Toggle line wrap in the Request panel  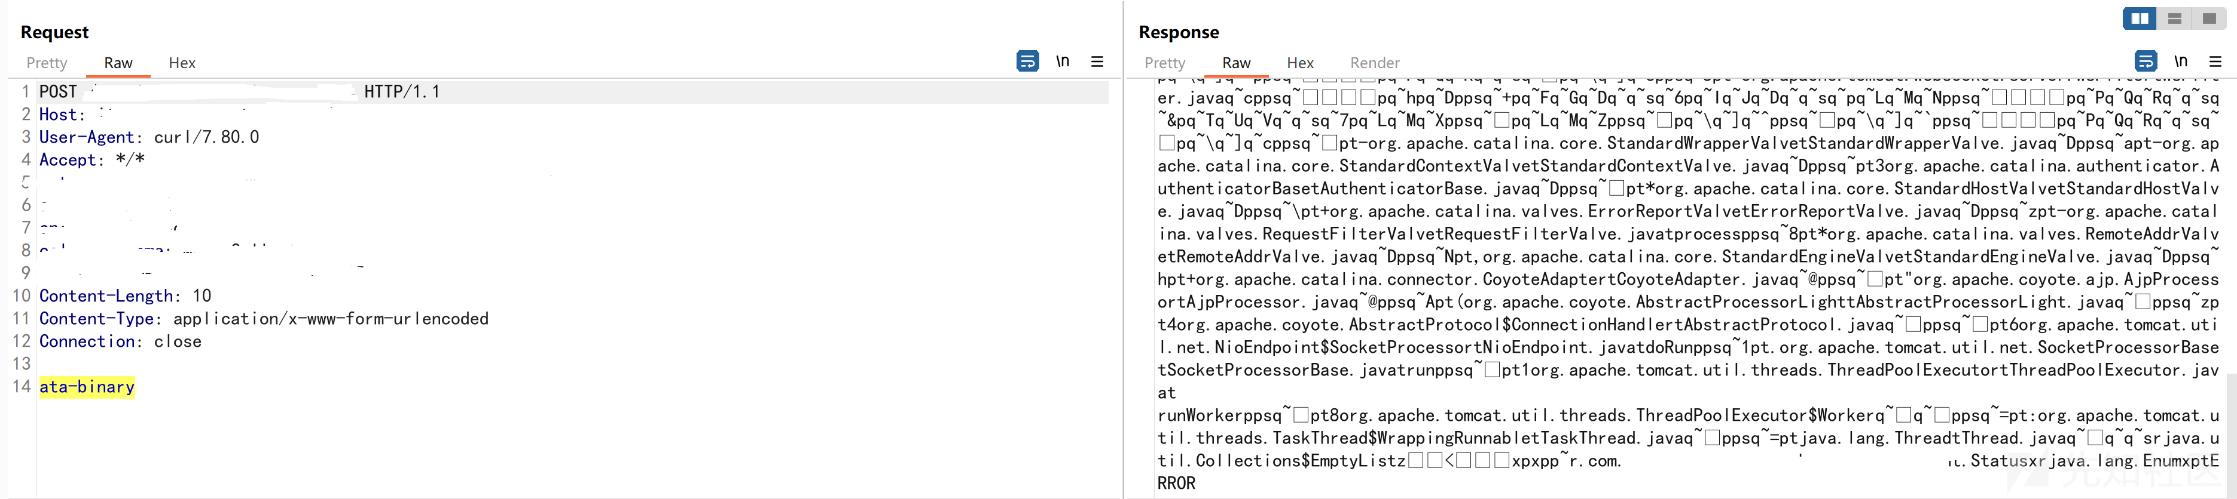1027,61
